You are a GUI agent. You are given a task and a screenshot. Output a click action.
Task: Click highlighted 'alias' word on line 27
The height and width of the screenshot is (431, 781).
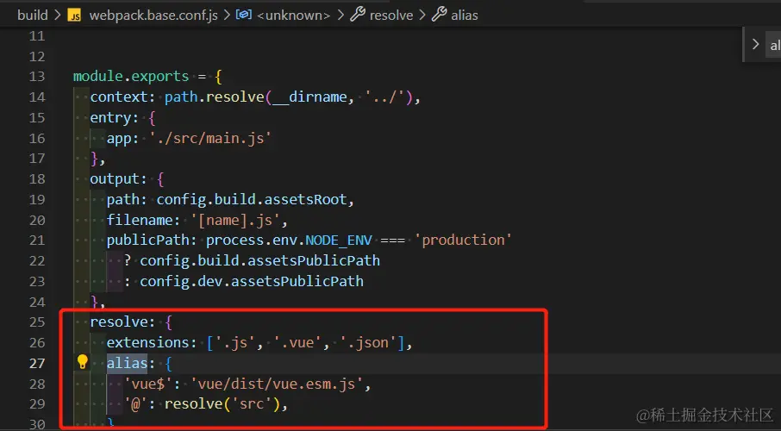tap(127, 363)
